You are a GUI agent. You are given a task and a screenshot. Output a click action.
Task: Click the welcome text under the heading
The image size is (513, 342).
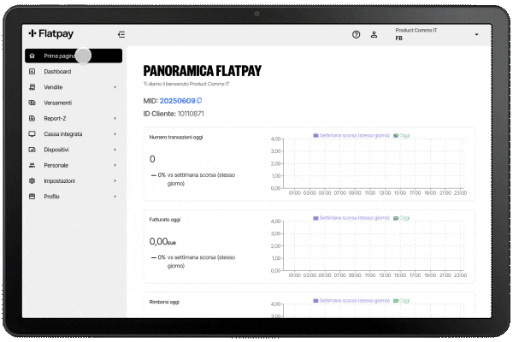(186, 84)
